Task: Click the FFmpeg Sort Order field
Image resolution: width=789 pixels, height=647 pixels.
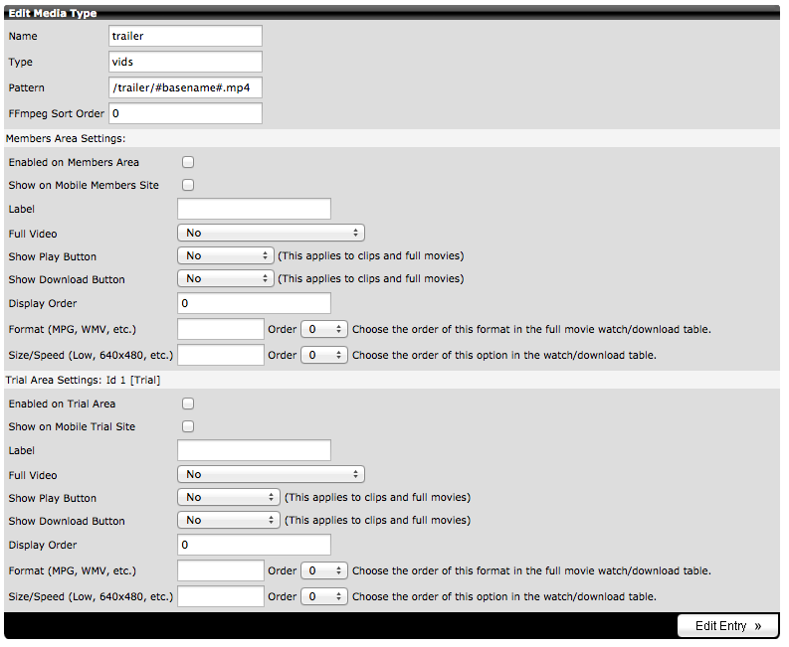Action: pos(185,113)
